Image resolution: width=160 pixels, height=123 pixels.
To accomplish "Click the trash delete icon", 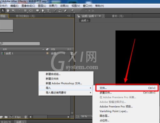I will pyautogui.click(x=26, y=117).
